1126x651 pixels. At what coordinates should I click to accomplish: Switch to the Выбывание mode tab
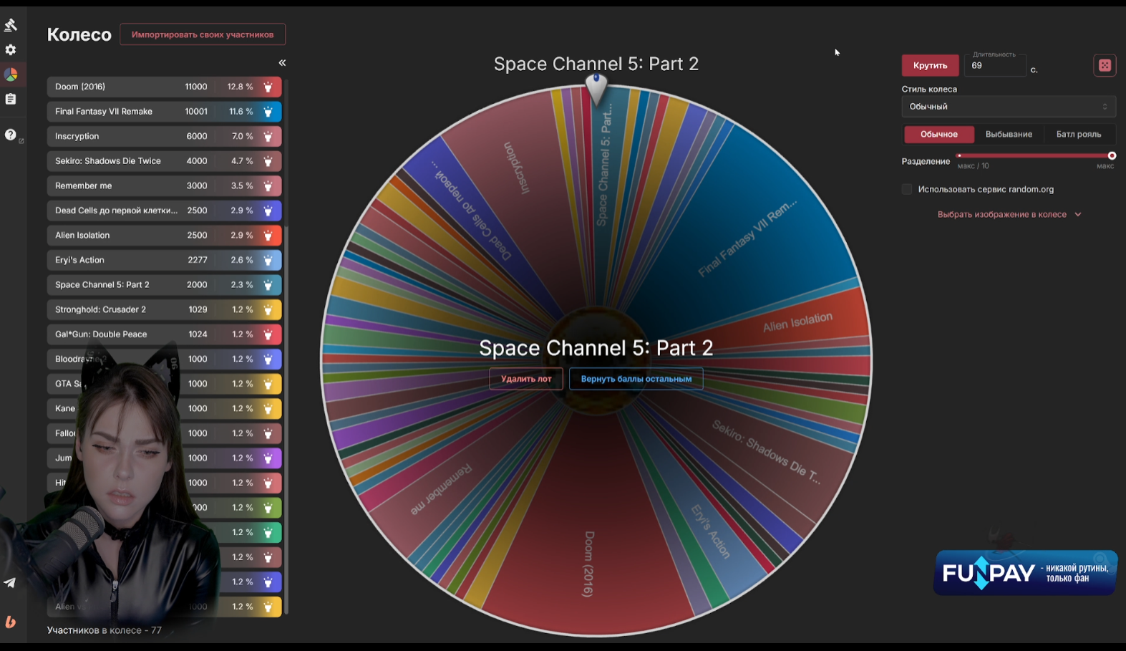[x=1009, y=135]
